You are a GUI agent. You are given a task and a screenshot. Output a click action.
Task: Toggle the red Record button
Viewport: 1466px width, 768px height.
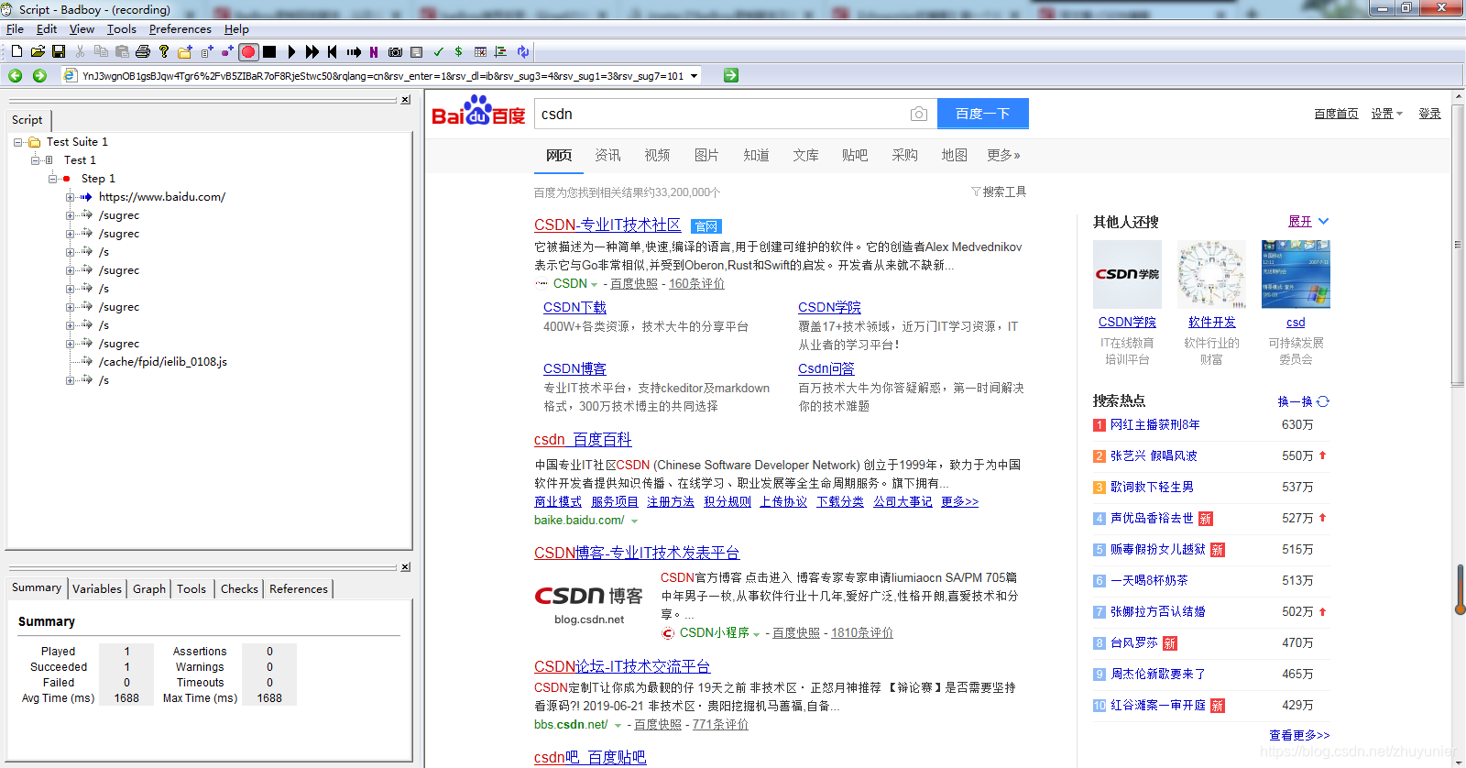point(248,52)
